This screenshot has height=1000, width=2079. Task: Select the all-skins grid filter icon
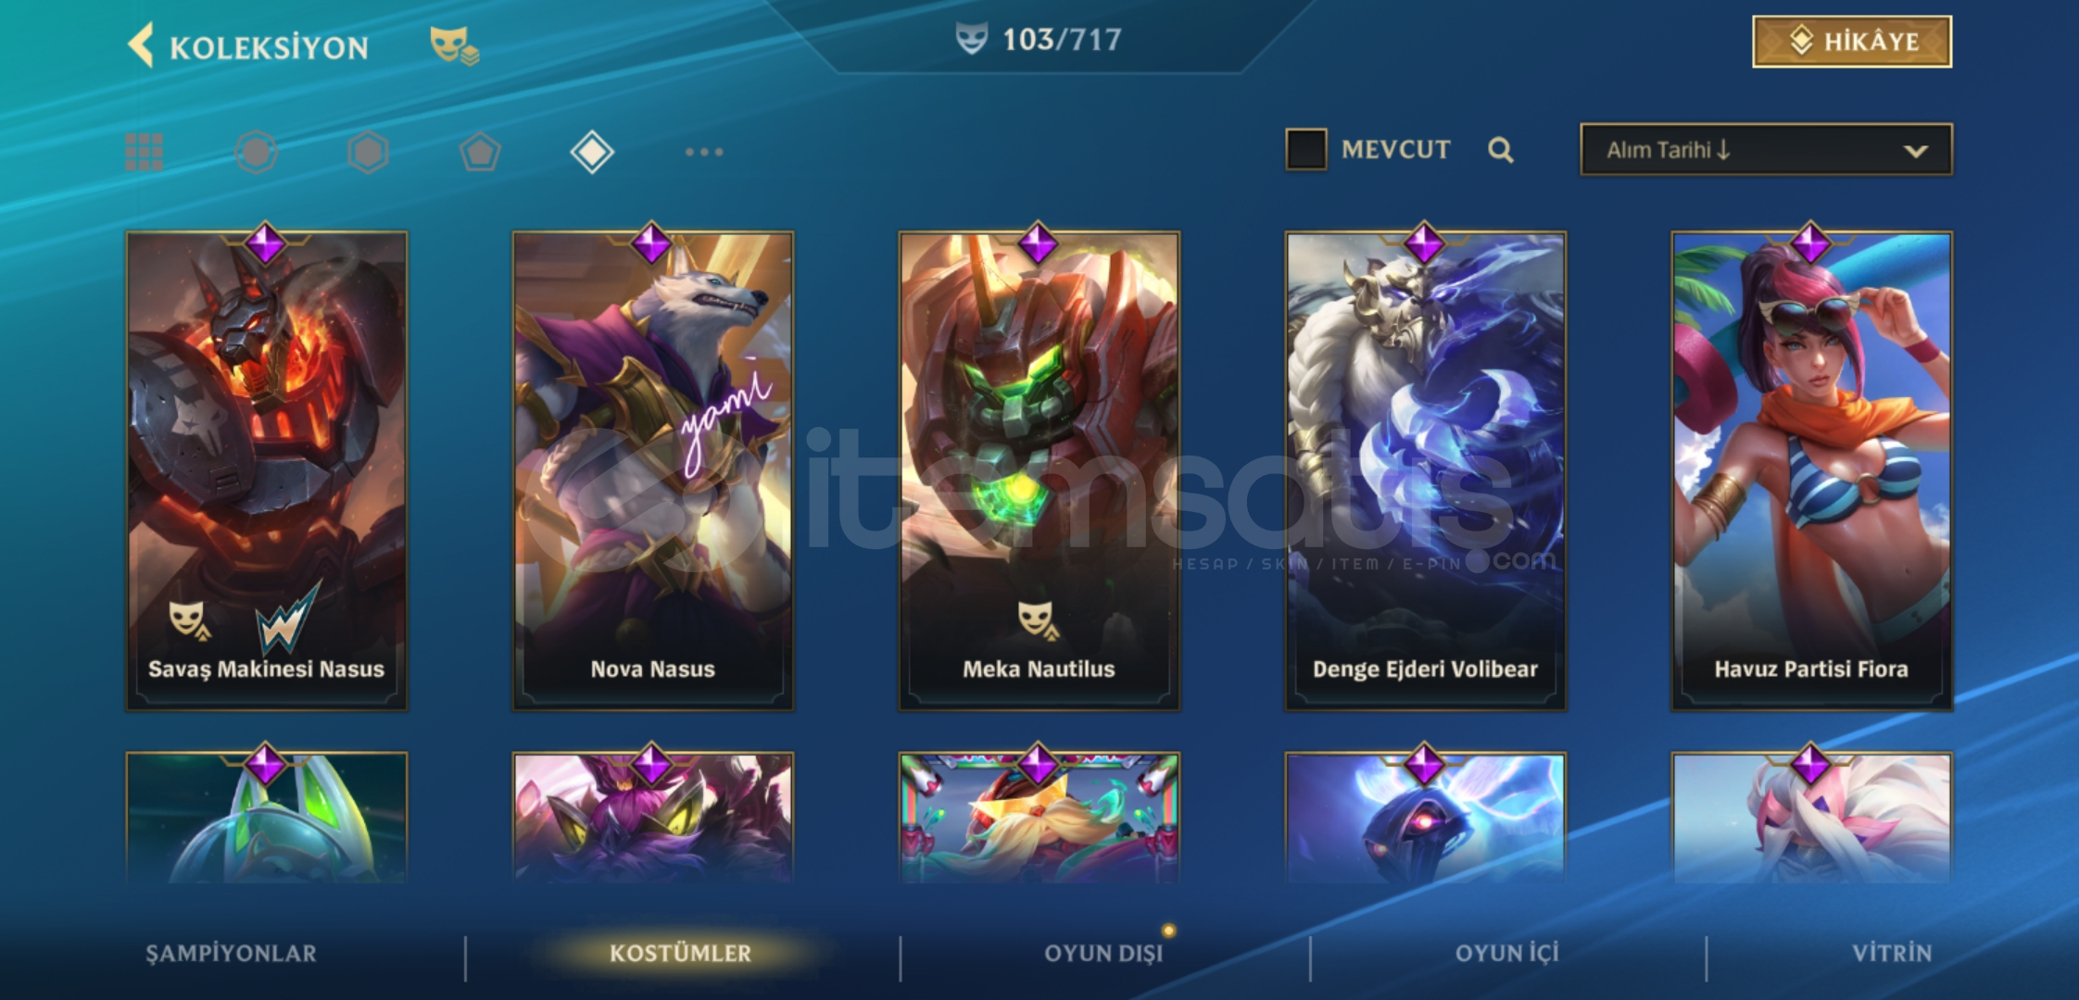click(x=145, y=152)
